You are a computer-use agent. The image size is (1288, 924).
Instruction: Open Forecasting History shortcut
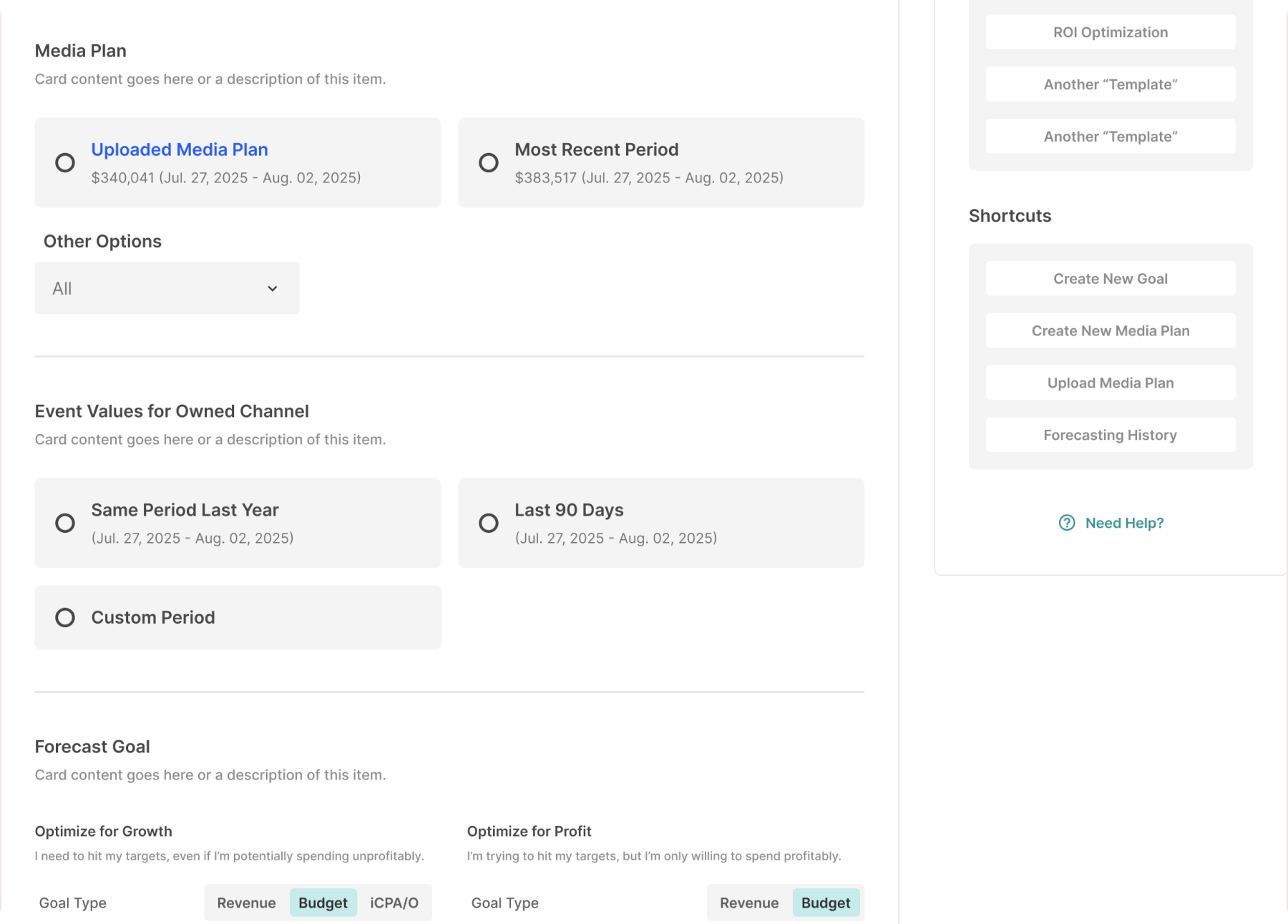coord(1110,435)
